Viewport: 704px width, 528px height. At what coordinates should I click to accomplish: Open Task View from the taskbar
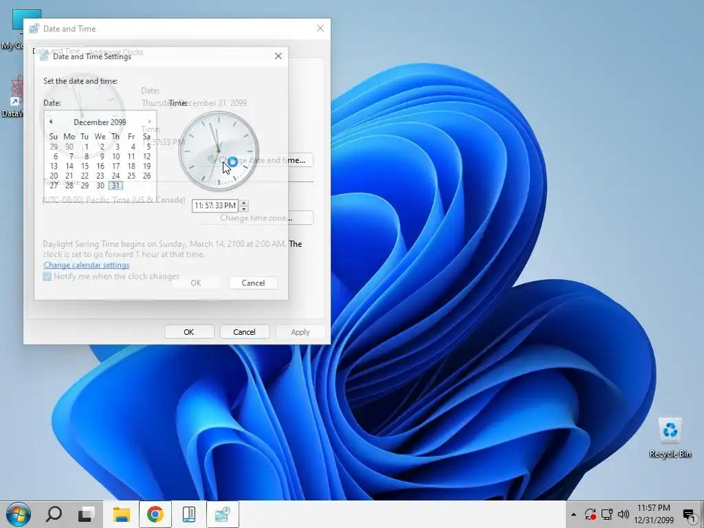[x=87, y=514]
